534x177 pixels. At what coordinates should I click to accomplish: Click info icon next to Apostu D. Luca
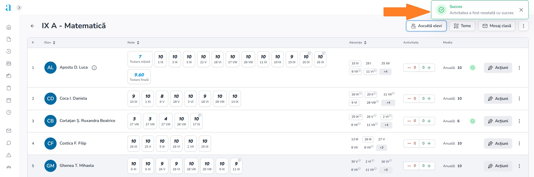coord(94,68)
